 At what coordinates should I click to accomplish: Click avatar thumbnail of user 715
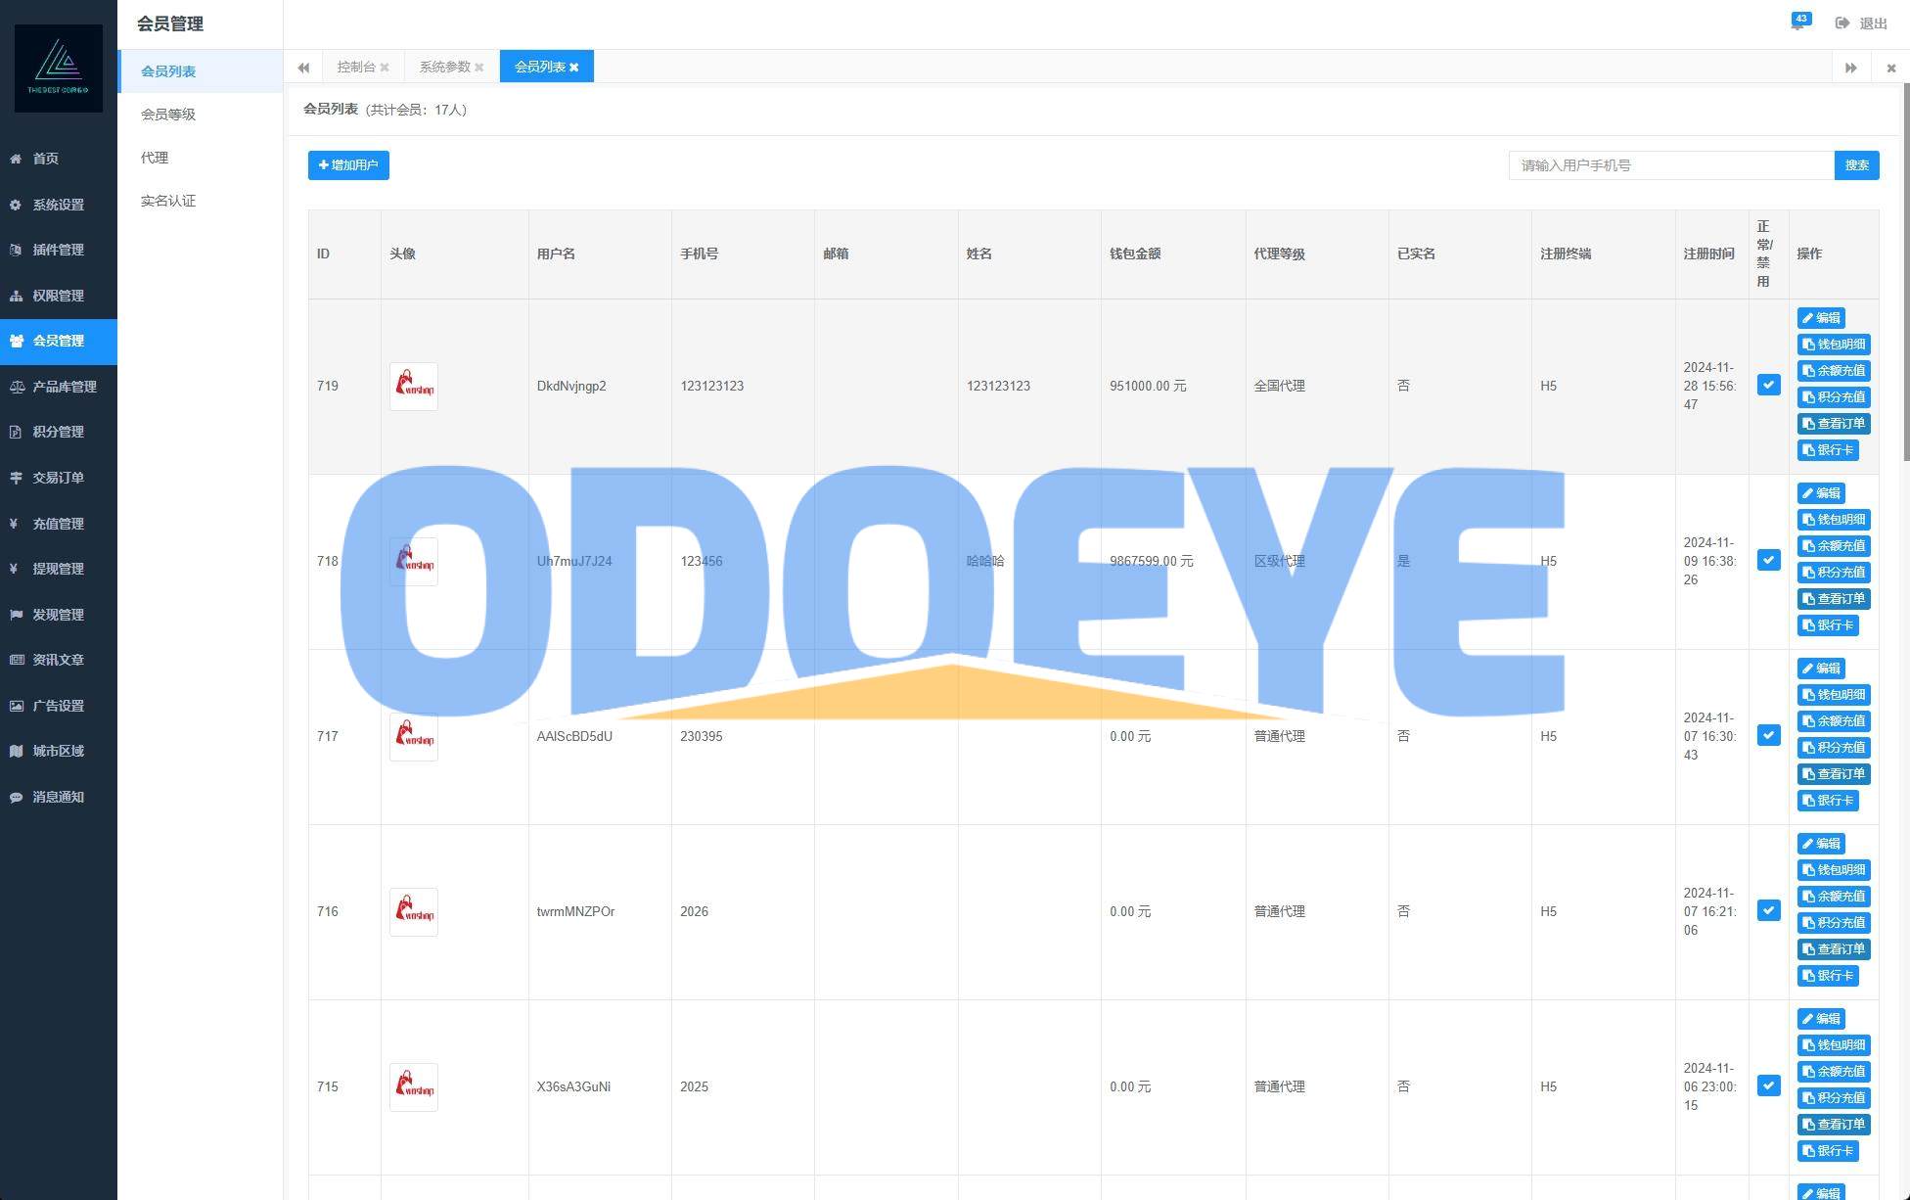(414, 1087)
